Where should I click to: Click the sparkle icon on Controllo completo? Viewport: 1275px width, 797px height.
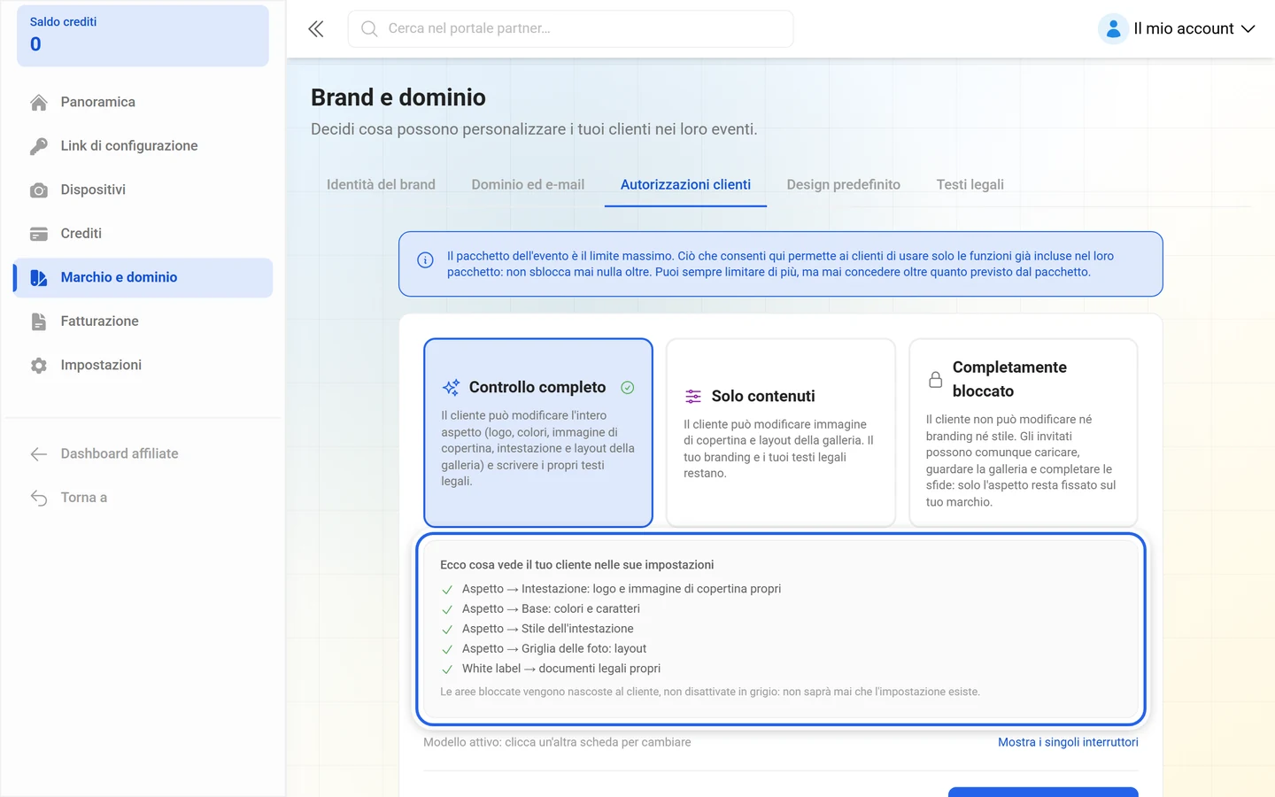pyautogui.click(x=451, y=388)
